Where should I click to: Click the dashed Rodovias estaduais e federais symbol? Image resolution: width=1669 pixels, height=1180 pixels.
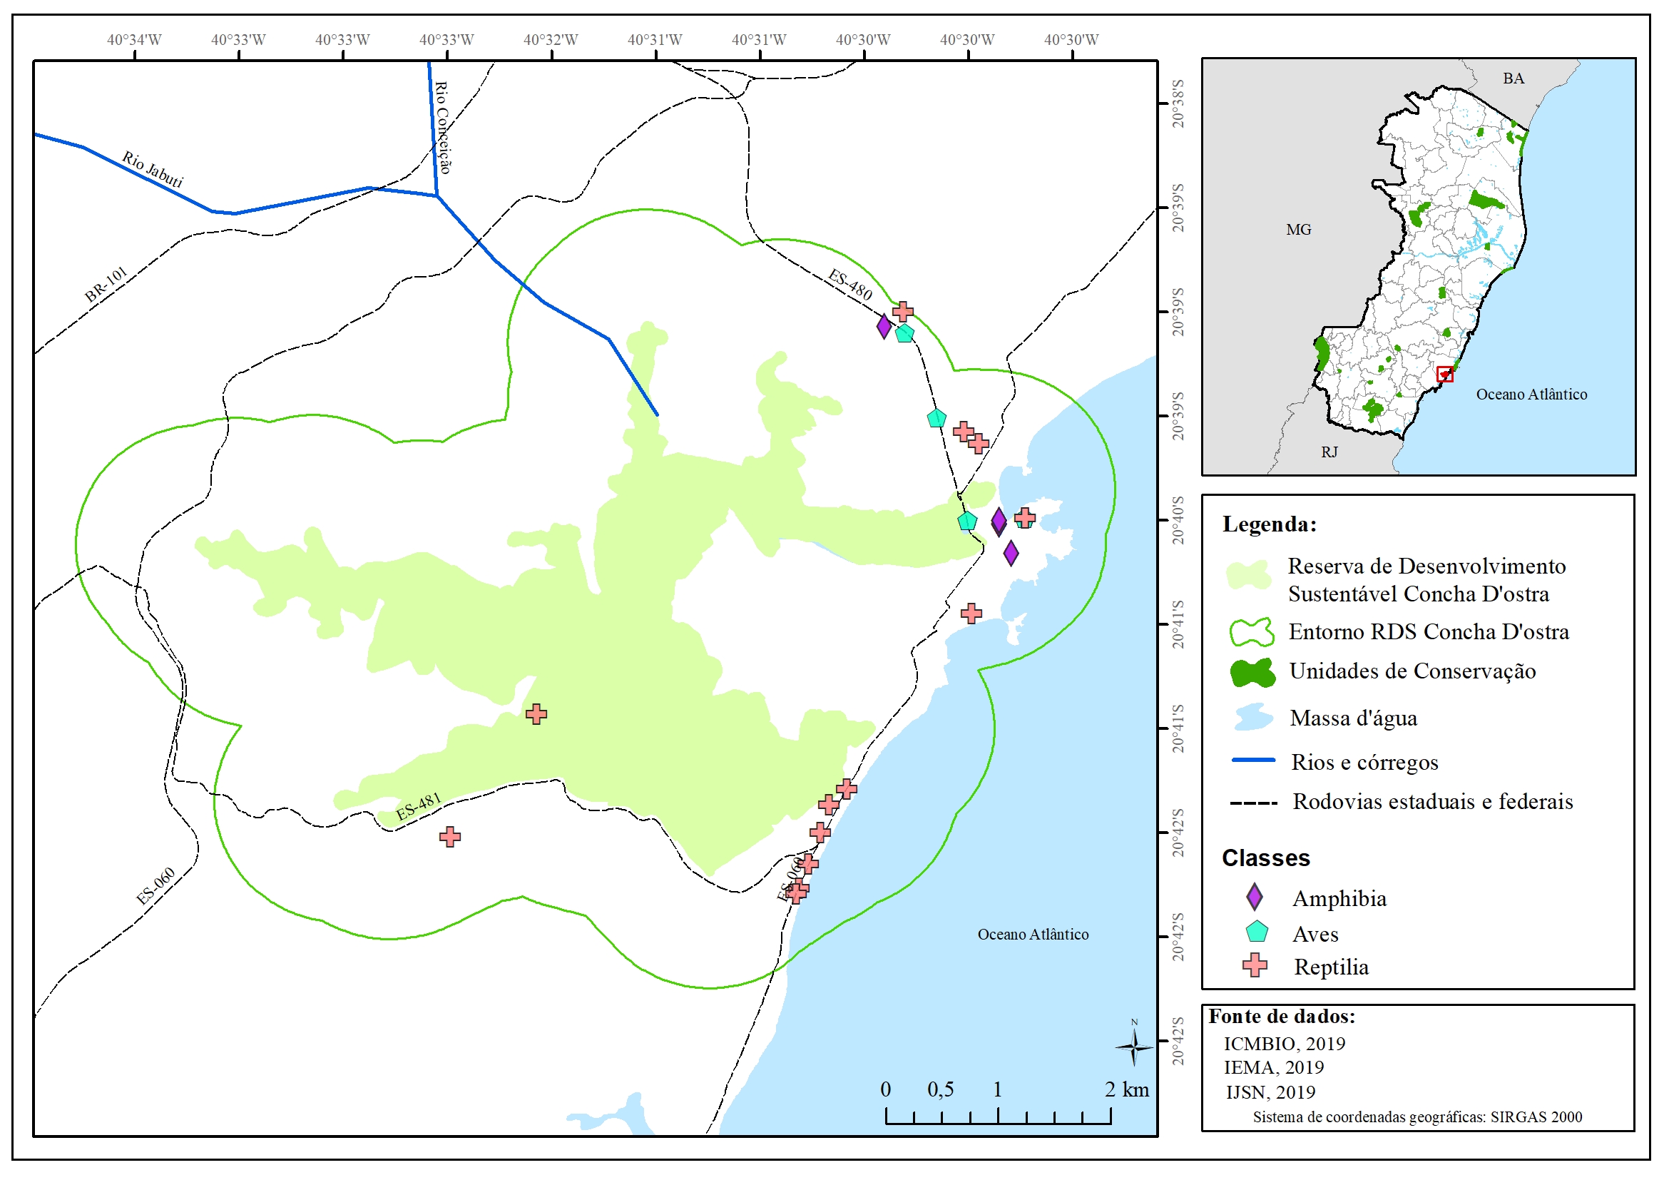coord(1253,803)
